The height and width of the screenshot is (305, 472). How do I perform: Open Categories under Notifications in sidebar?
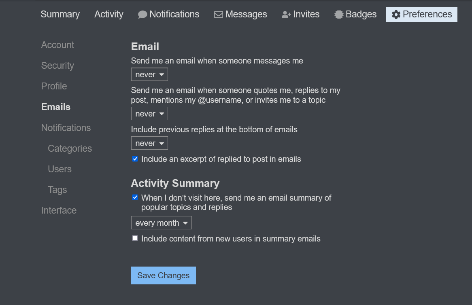[x=70, y=148]
